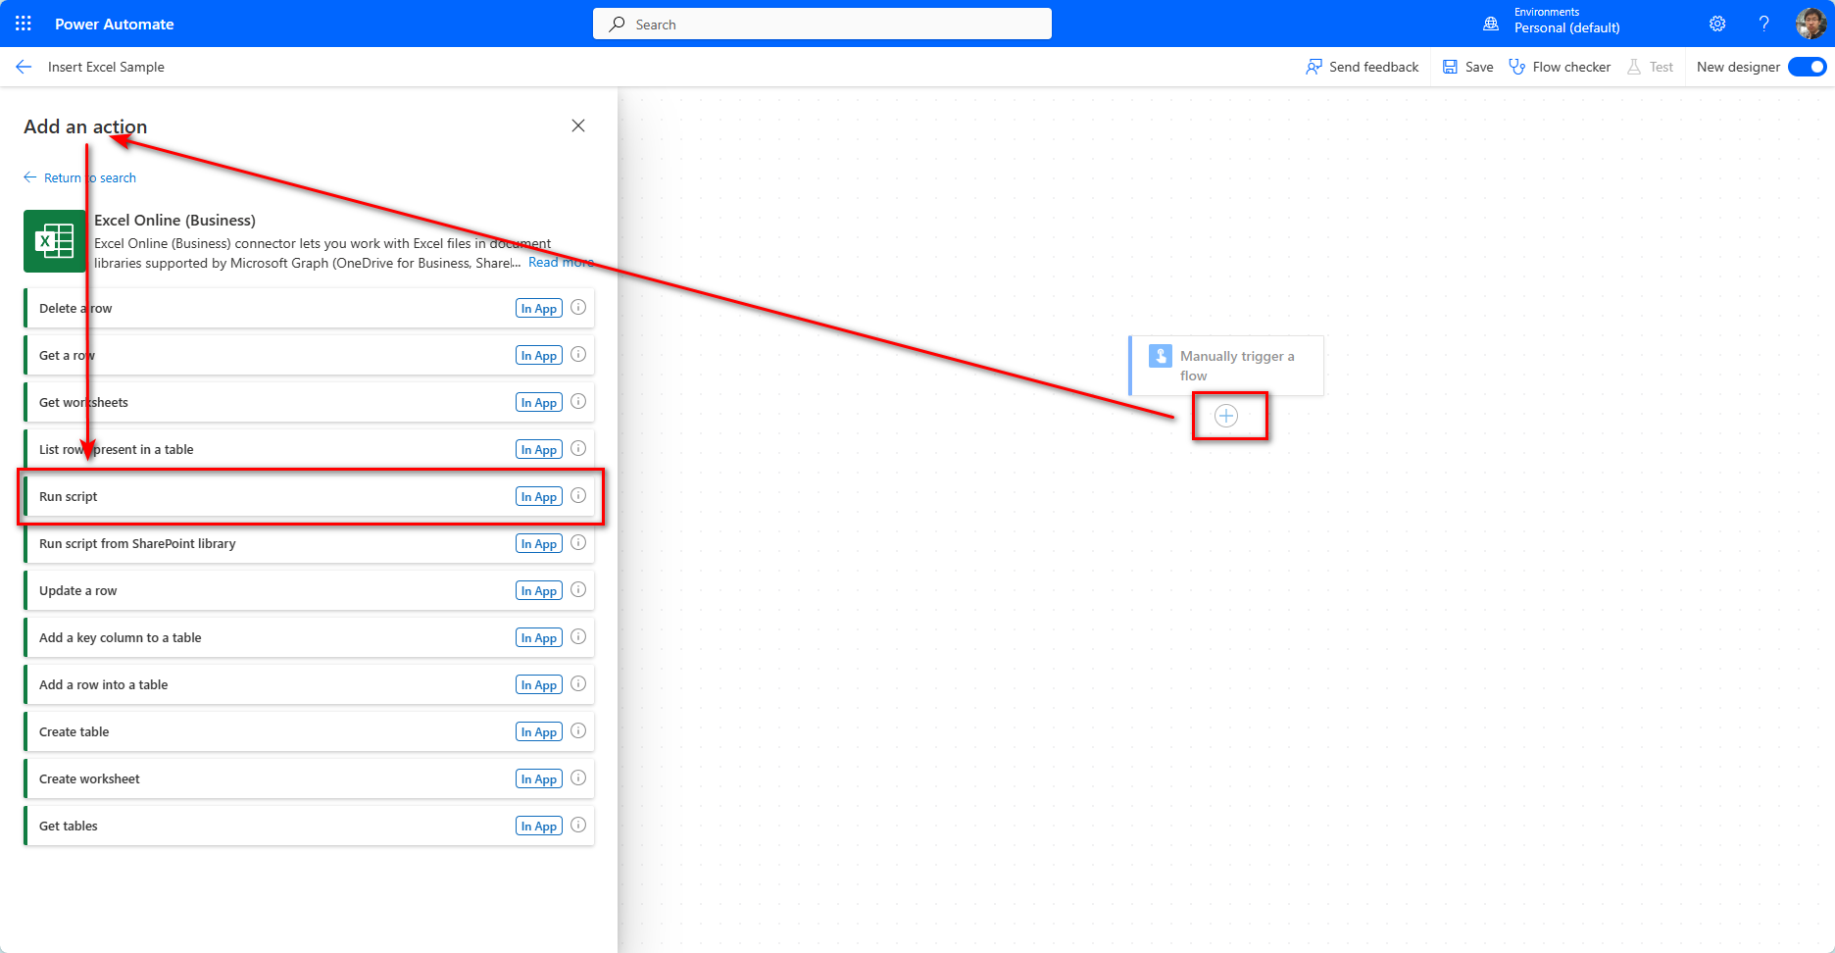Image resolution: width=1835 pixels, height=953 pixels.
Task: Click the Excel Online (Business) connector icon
Action: (55, 241)
